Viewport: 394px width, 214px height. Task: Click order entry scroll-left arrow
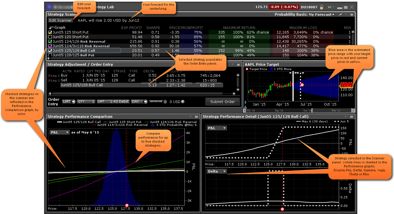coord(50,93)
